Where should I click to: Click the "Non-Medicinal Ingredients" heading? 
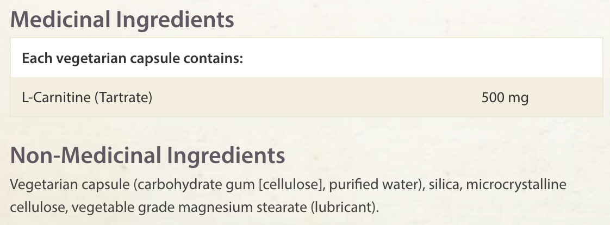(x=147, y=157)
